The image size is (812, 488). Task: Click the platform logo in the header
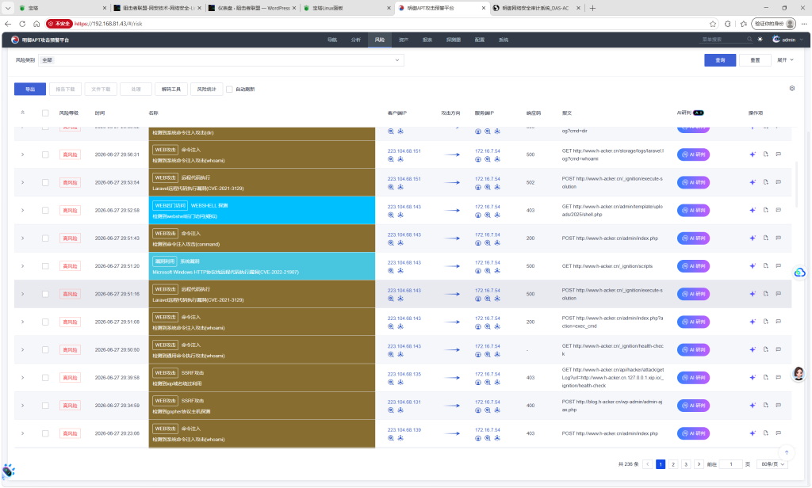tap(15, 40)
